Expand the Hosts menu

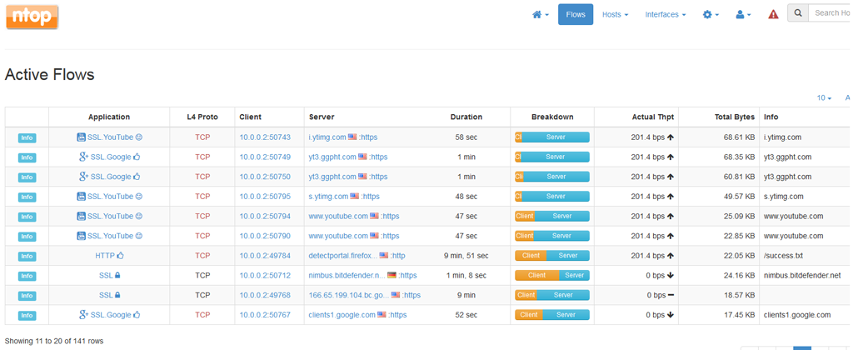pos(616,15)
